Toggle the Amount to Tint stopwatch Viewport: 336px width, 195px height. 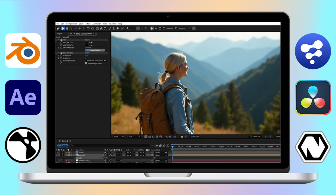coord(61,48)
